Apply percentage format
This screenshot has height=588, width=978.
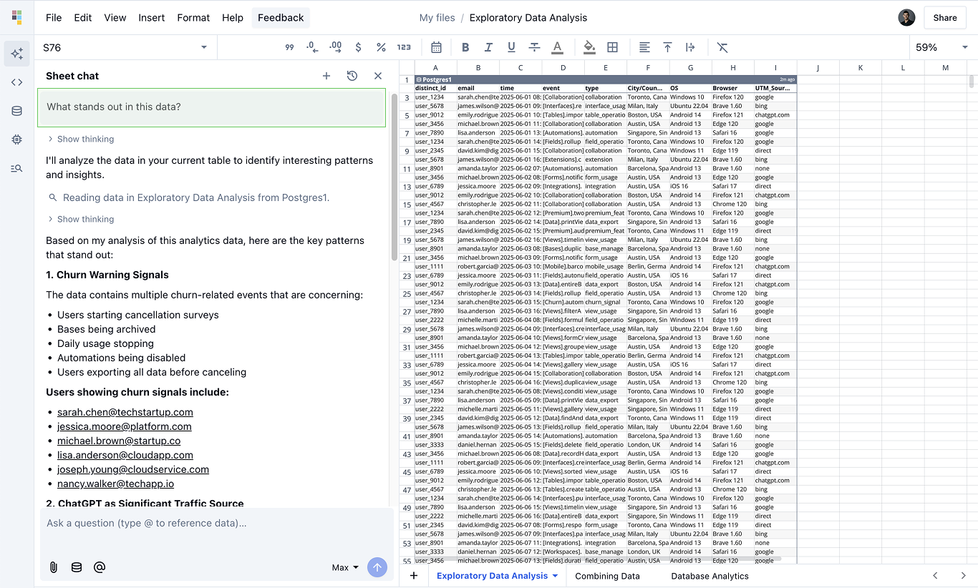(382, 47)
